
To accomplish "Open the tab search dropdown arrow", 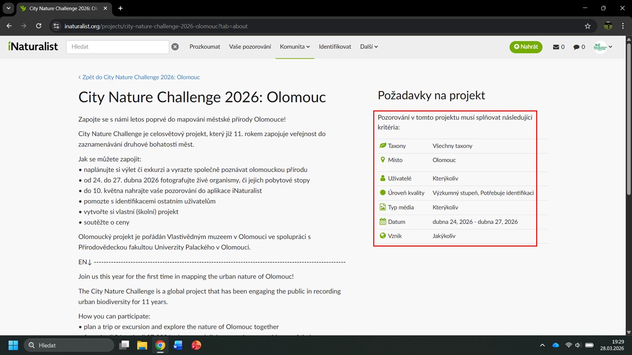I will [8, 8].
